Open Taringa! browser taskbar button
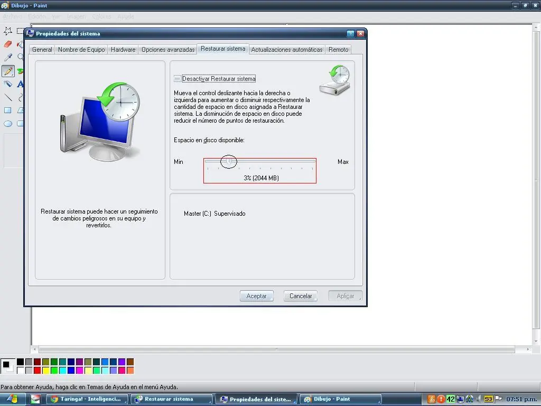The image size is (541, 406). tap(87, 399)
